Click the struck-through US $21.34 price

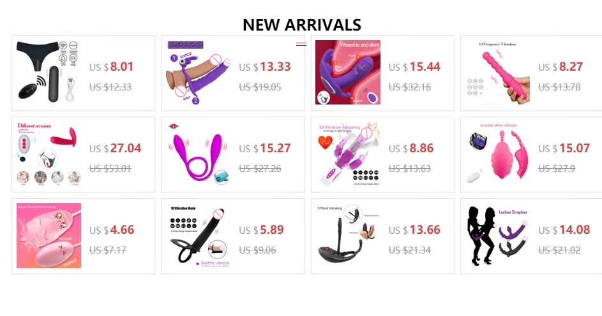pyautogui.click(x=410, y=250)
